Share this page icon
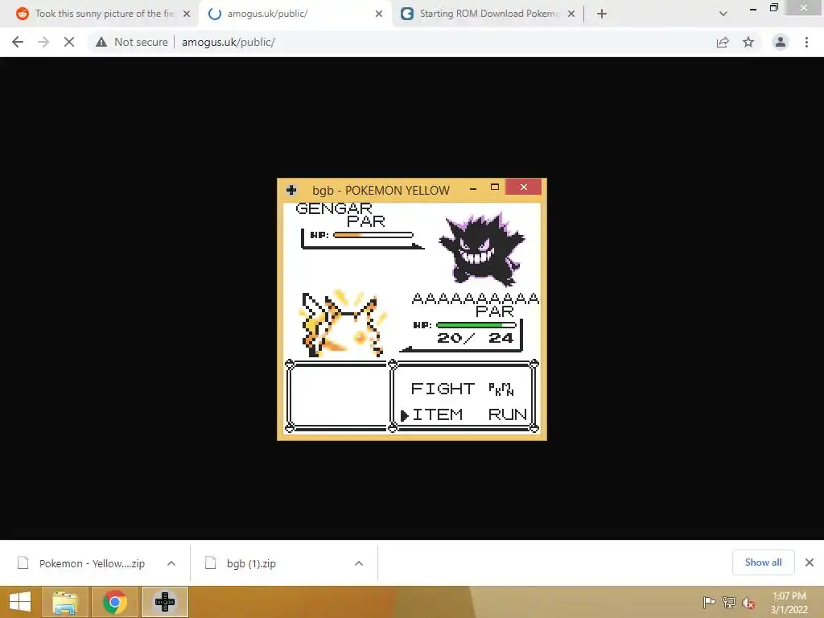The width and height of the screenshot is (824, 618). pyautogui.click(x=723, y=42)
